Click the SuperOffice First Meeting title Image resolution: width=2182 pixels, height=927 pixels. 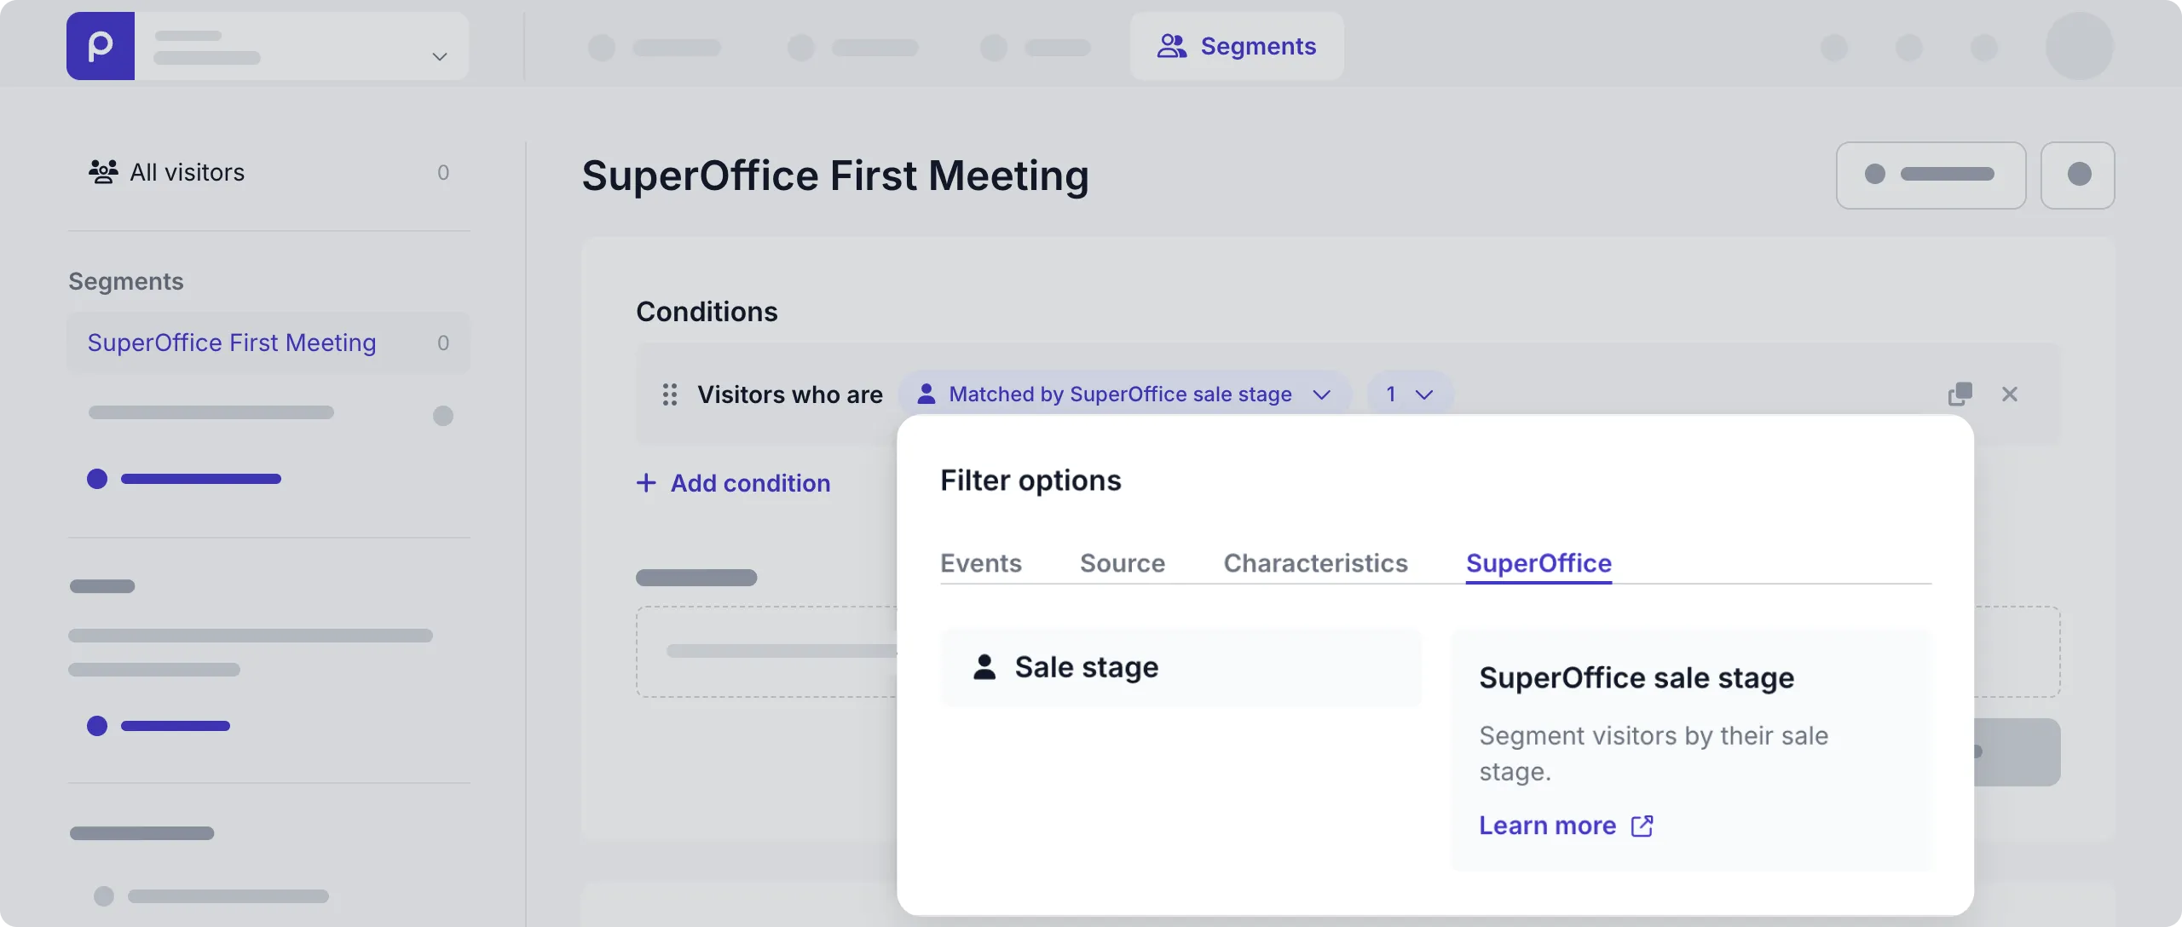click(835, 176)
